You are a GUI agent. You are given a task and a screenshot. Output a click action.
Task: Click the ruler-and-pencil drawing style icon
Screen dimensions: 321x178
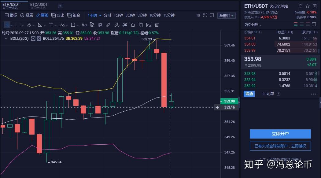pos(92,25)
